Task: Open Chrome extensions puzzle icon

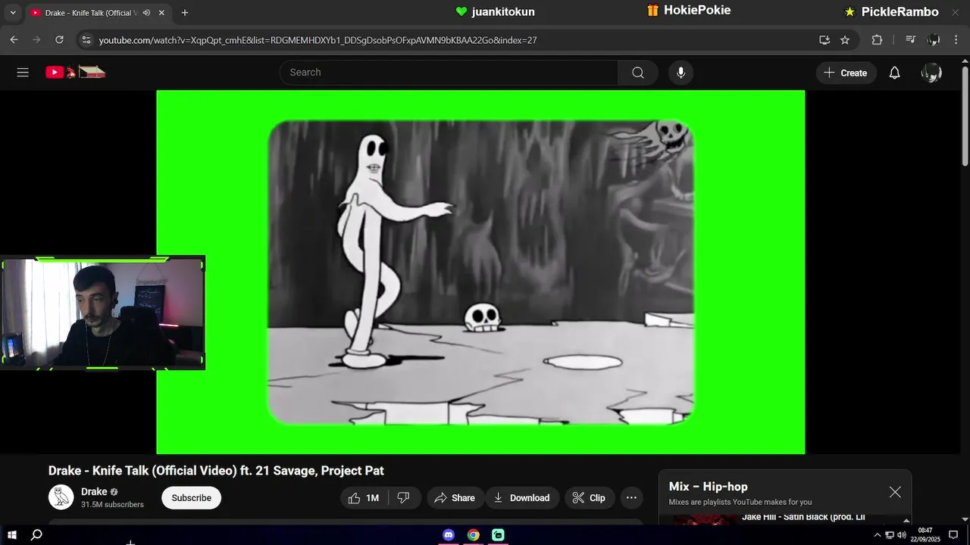Action: point(877,40)
